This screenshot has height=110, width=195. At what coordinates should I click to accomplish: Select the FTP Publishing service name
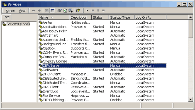[55, 100]
